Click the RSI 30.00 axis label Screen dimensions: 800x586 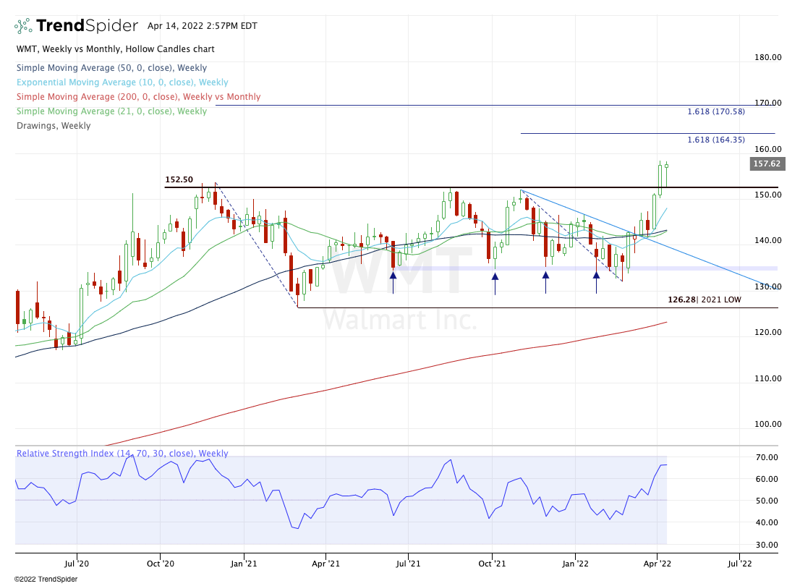(766, 545)
